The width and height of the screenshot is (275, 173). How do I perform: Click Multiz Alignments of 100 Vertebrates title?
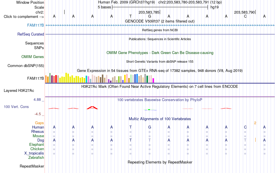pos(160,119)
